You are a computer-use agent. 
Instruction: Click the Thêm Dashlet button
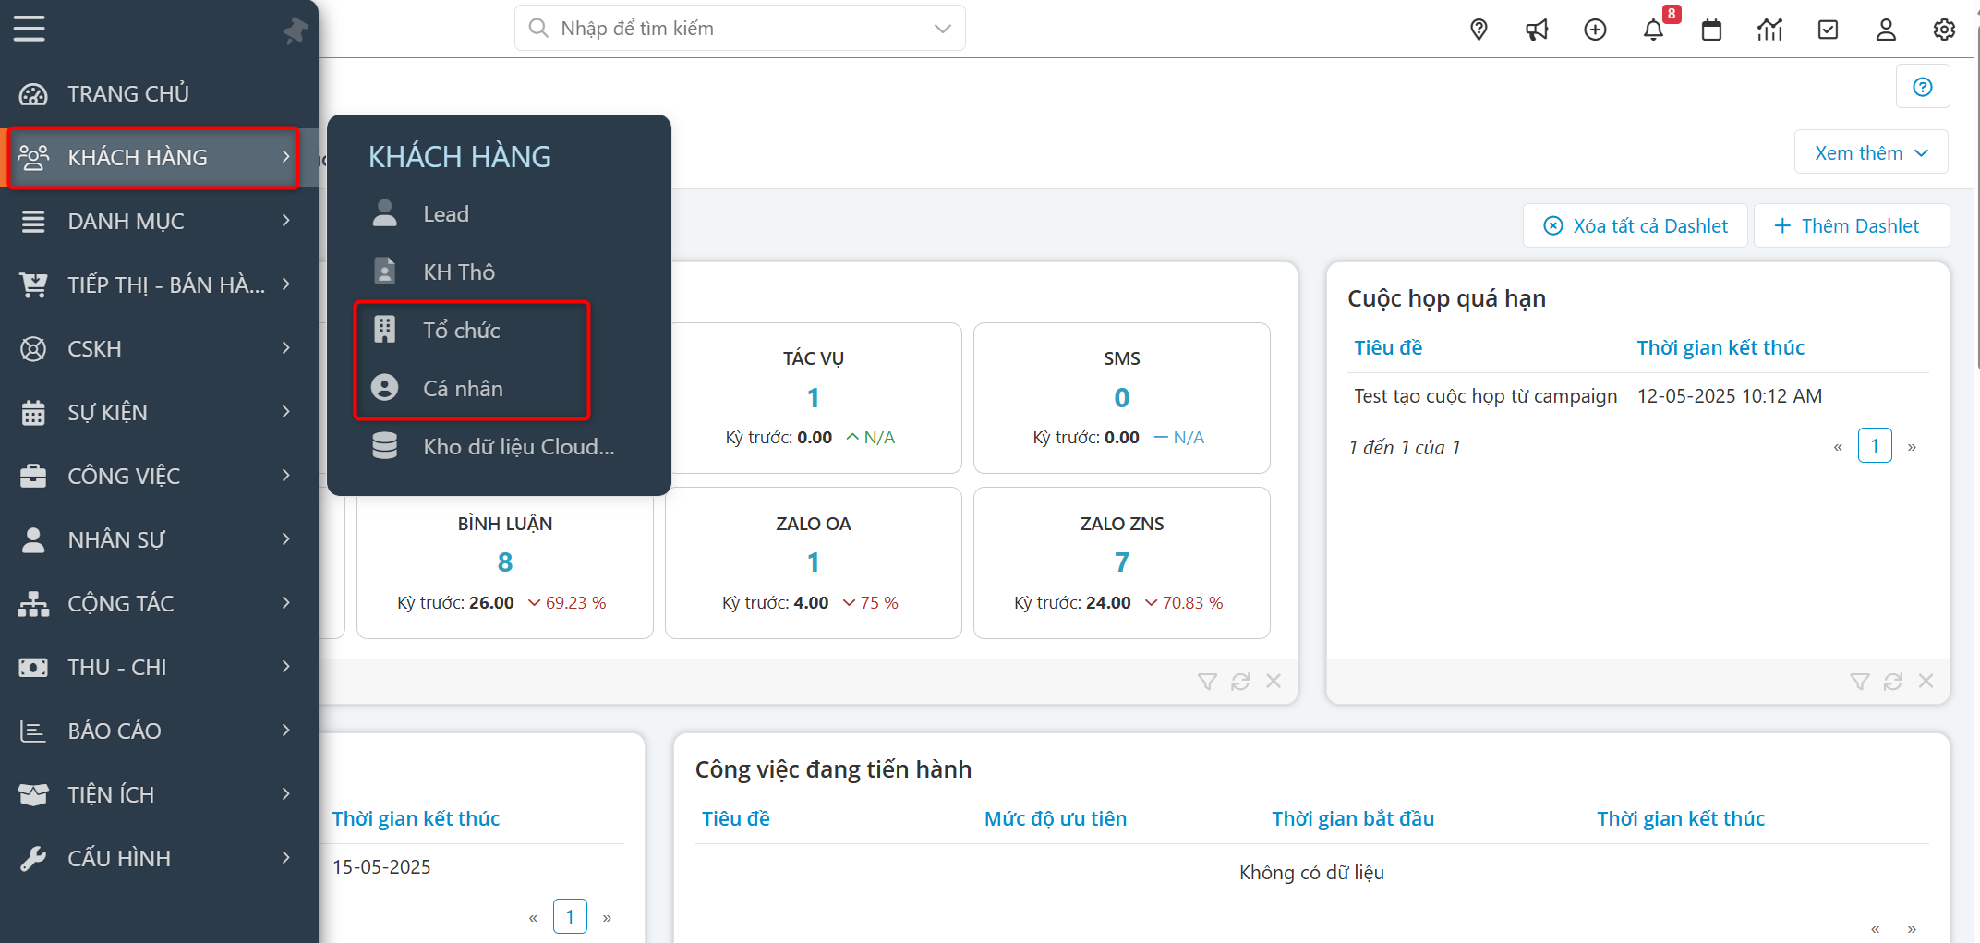point(1850,226)
